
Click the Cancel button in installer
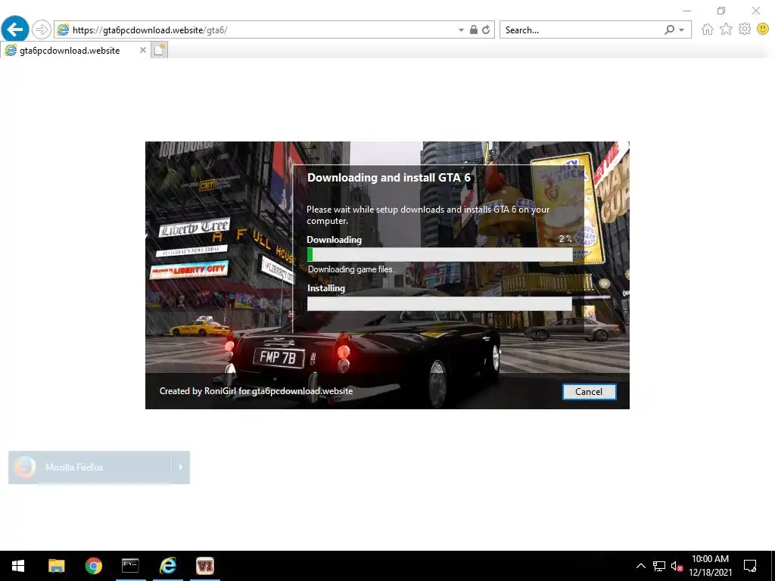pos(589,392)
